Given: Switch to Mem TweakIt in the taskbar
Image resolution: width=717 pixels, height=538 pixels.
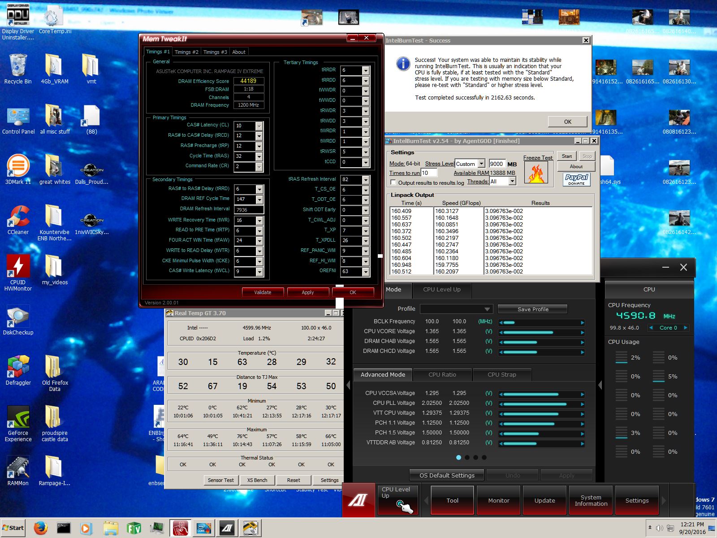Looking at the screenshot, I should tap(180, 528).
